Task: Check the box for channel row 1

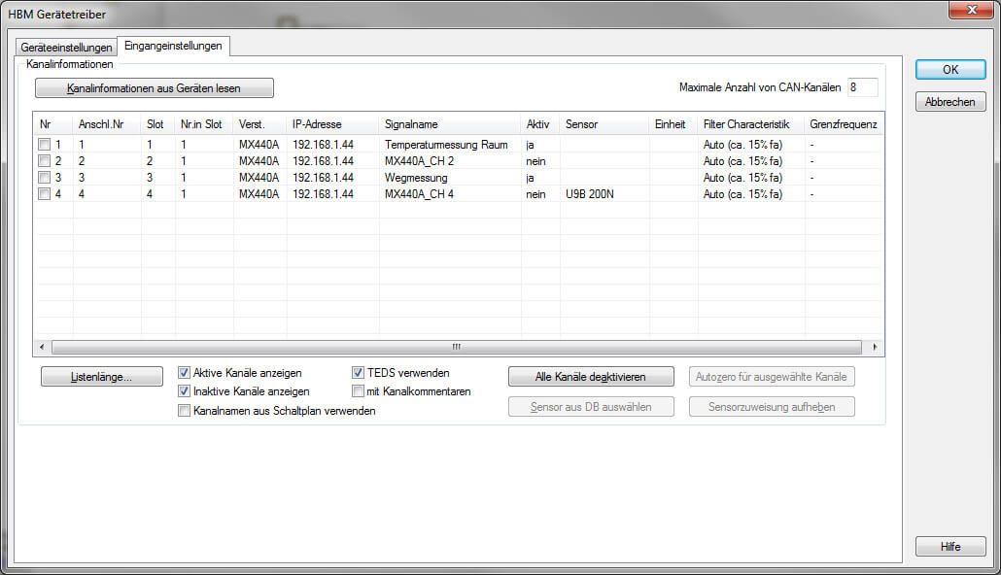Action: pos(45,145)
